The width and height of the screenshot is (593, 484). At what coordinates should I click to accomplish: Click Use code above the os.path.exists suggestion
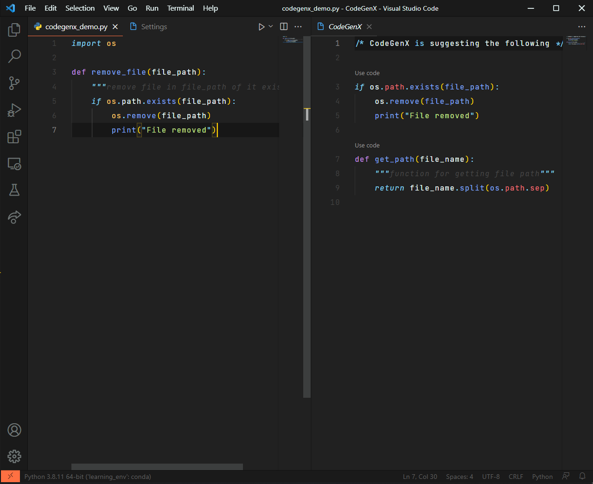(367, 73)
